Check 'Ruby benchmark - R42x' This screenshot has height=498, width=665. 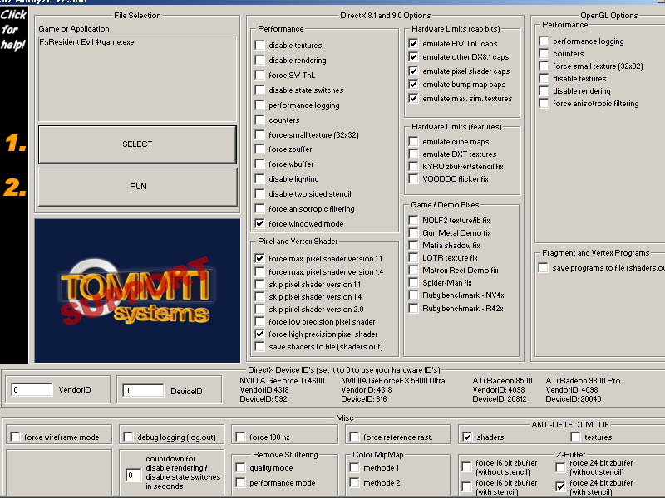[x=413, y=308]
